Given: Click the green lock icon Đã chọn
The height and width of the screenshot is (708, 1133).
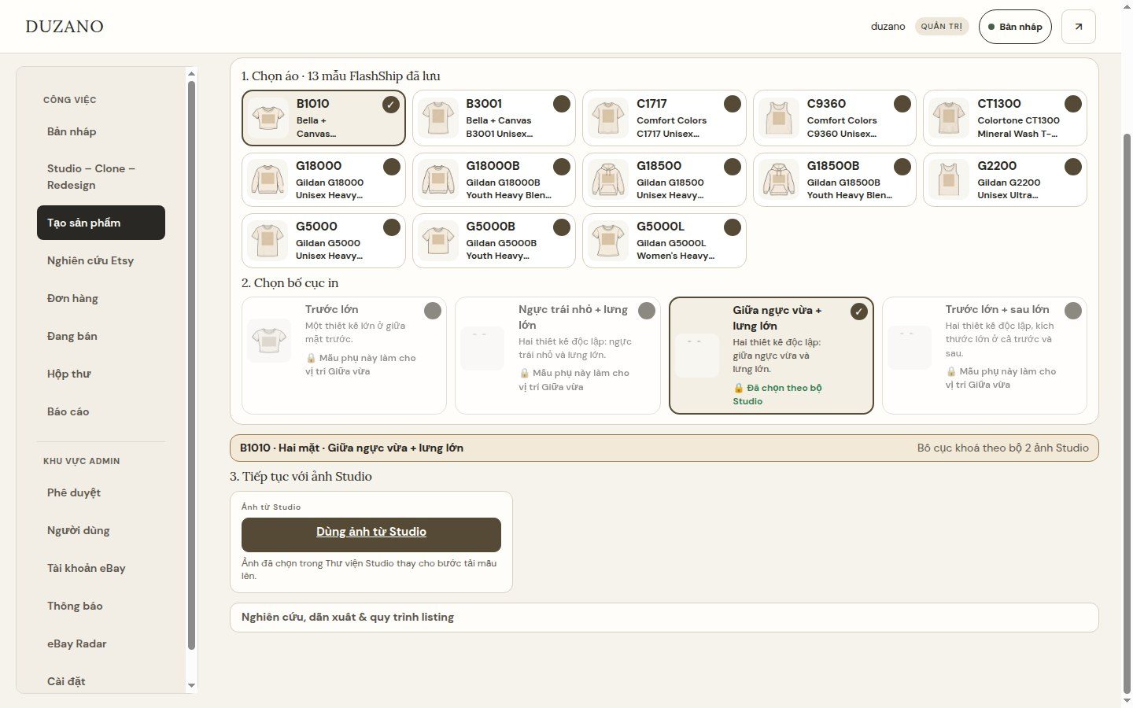Looking at the screenshot, I should [x=738, y=388].
